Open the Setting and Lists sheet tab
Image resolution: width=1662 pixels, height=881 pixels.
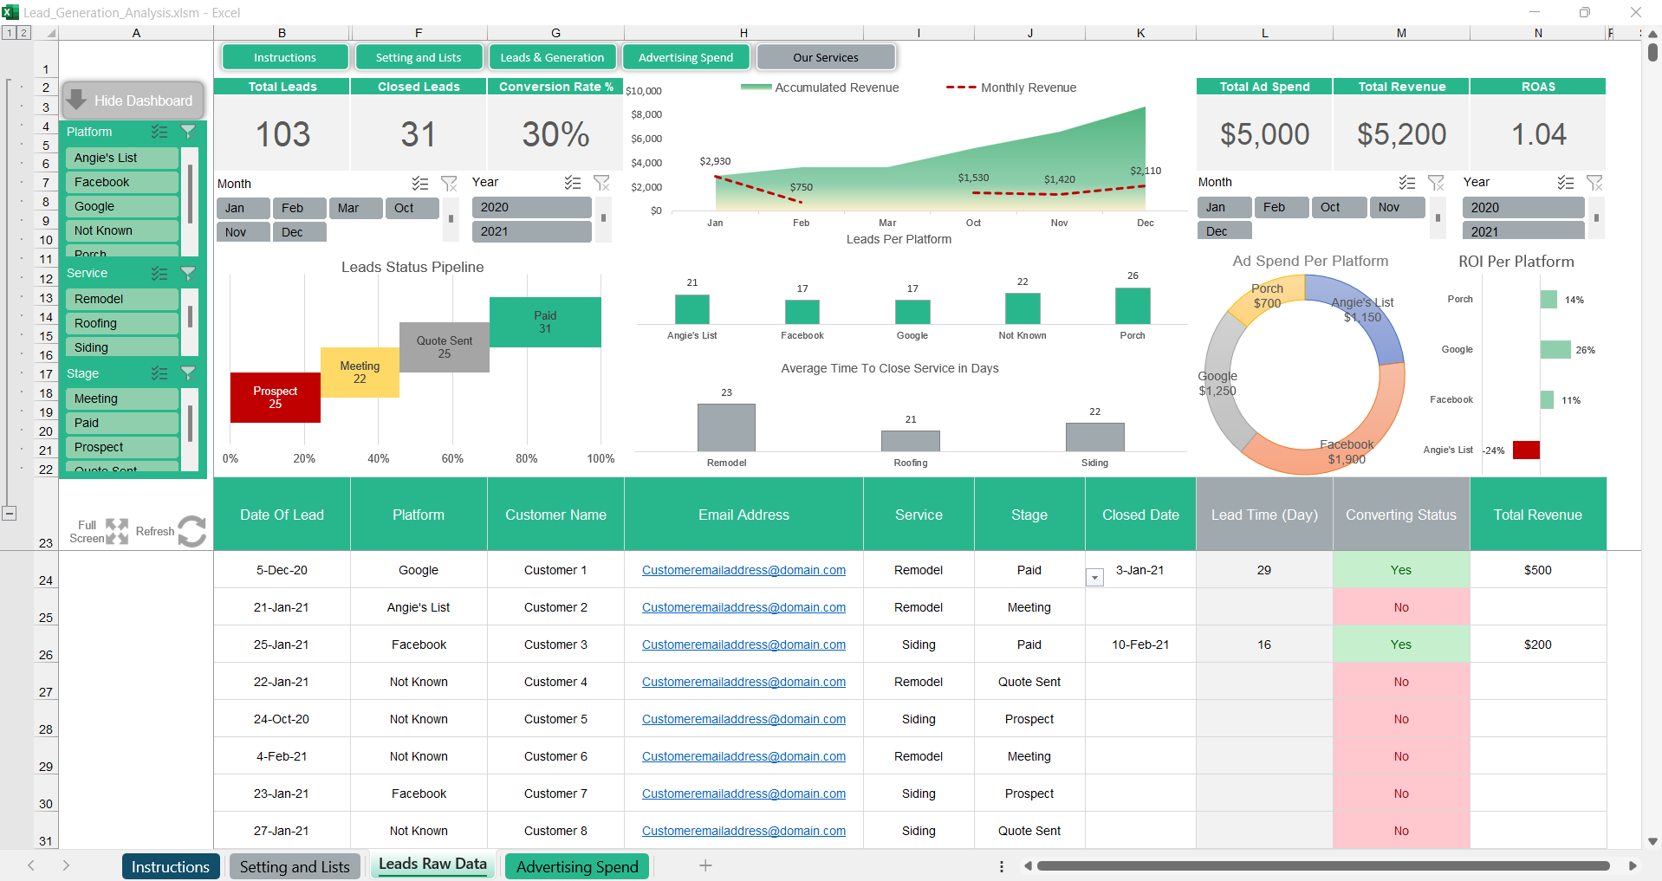click(x=295, y=866)
